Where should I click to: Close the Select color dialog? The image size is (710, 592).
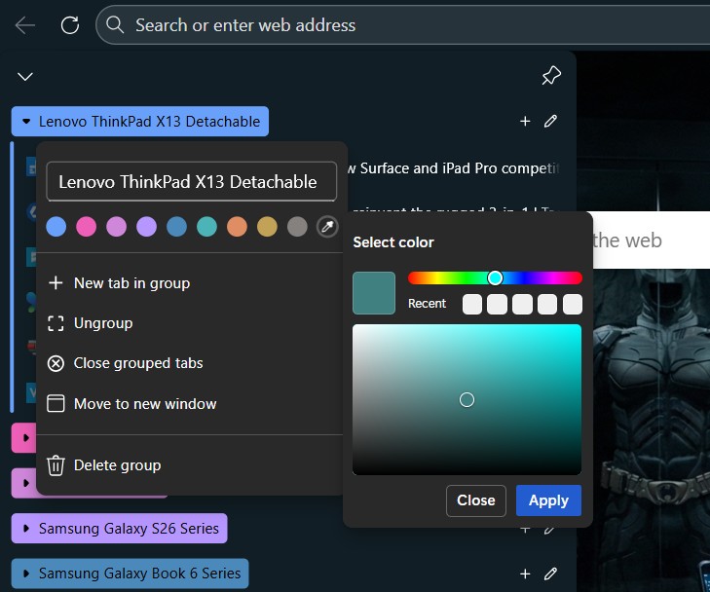(476, 500)
